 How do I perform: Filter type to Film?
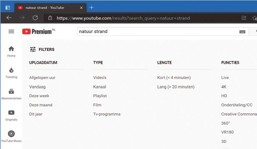coord(97,105)
